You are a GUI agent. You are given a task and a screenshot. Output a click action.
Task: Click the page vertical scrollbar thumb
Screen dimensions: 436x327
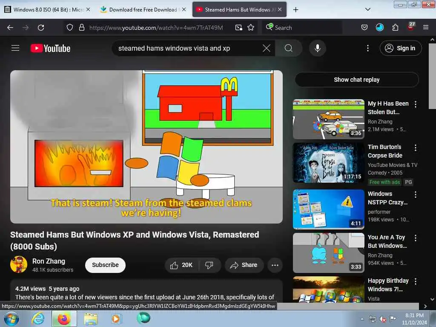coord(432,76)
